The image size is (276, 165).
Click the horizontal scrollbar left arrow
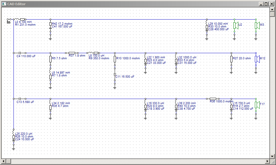tap(4, 161)
